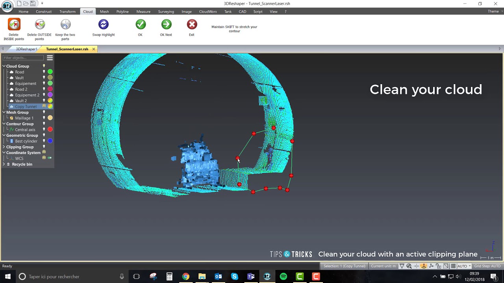Collapse the Contour Group node
Screen dimensions: 504x283
point(4,124)
